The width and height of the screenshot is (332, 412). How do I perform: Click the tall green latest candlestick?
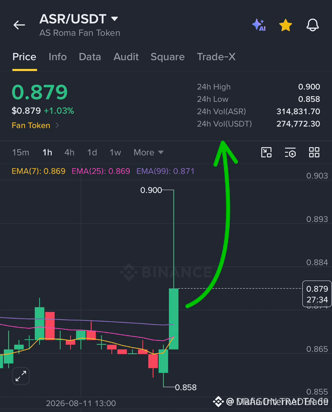pos(173,319)
